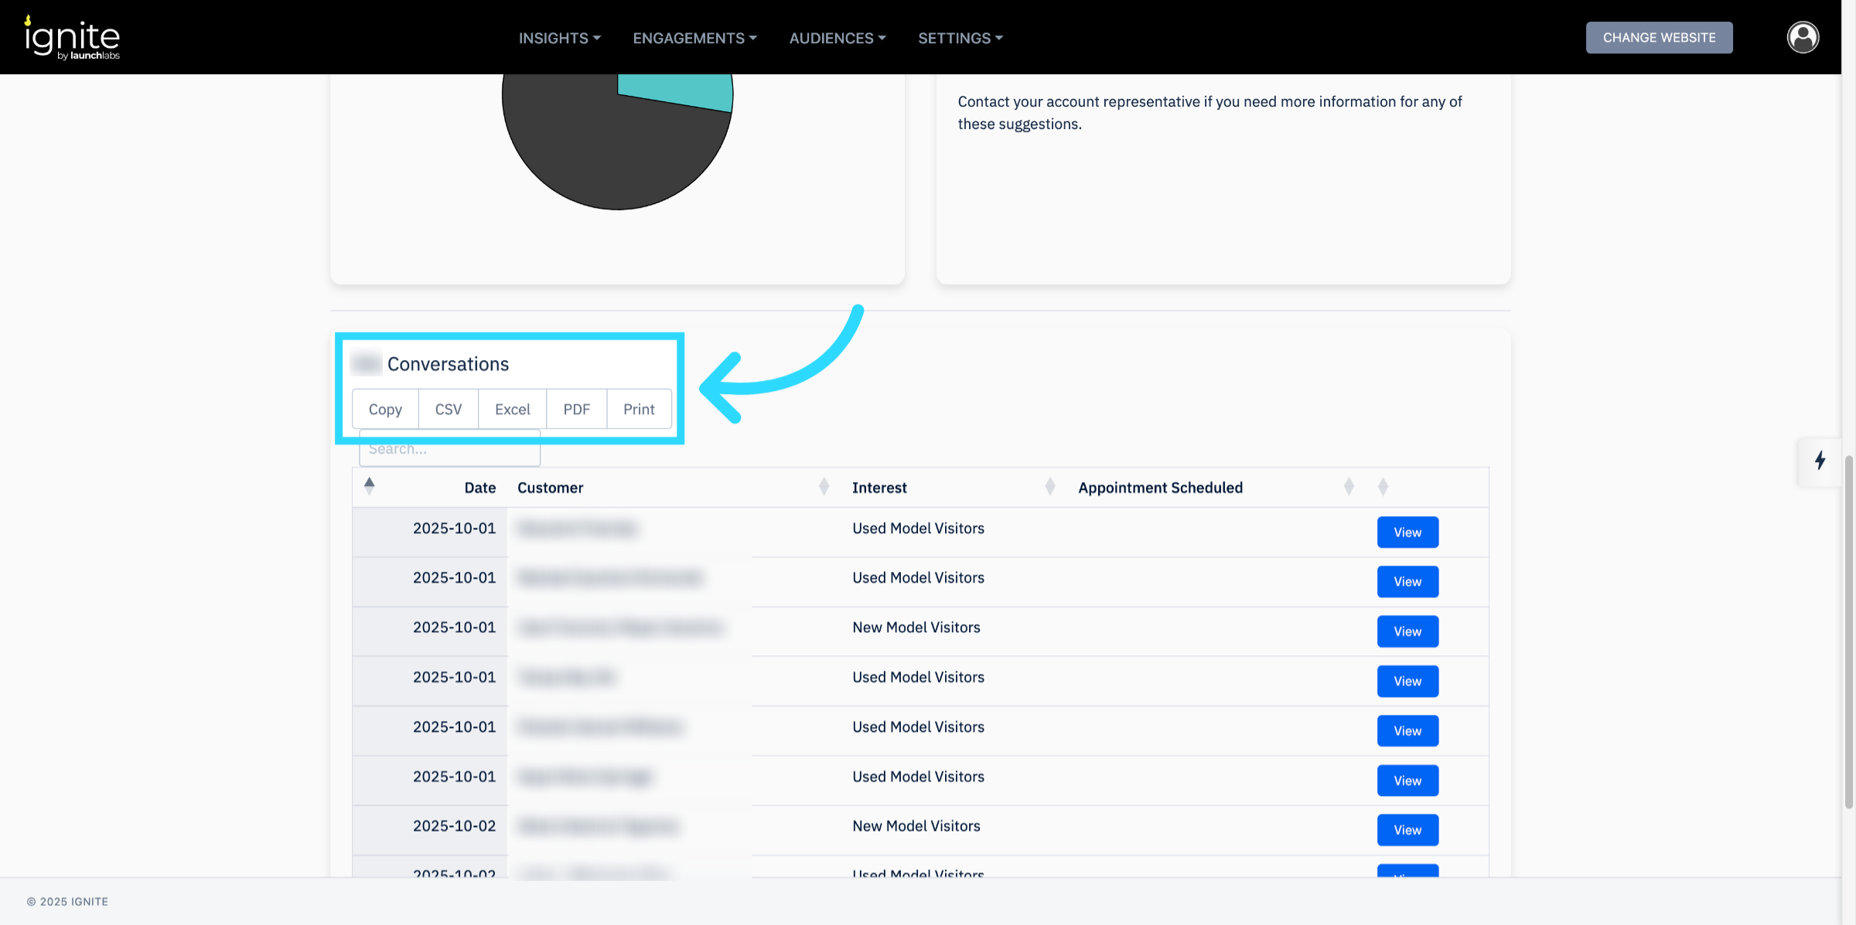Image resolution: width=1856 pixels, height=925 pixels.
Task: Click the last column sort icon
Action: 1383,487
